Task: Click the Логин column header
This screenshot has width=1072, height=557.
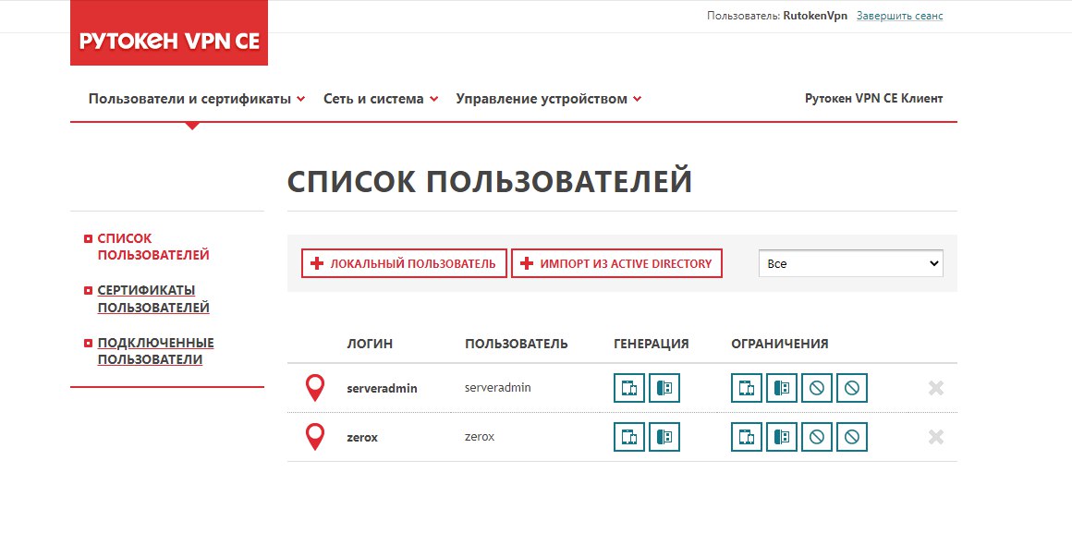Action: click(370, 344)
